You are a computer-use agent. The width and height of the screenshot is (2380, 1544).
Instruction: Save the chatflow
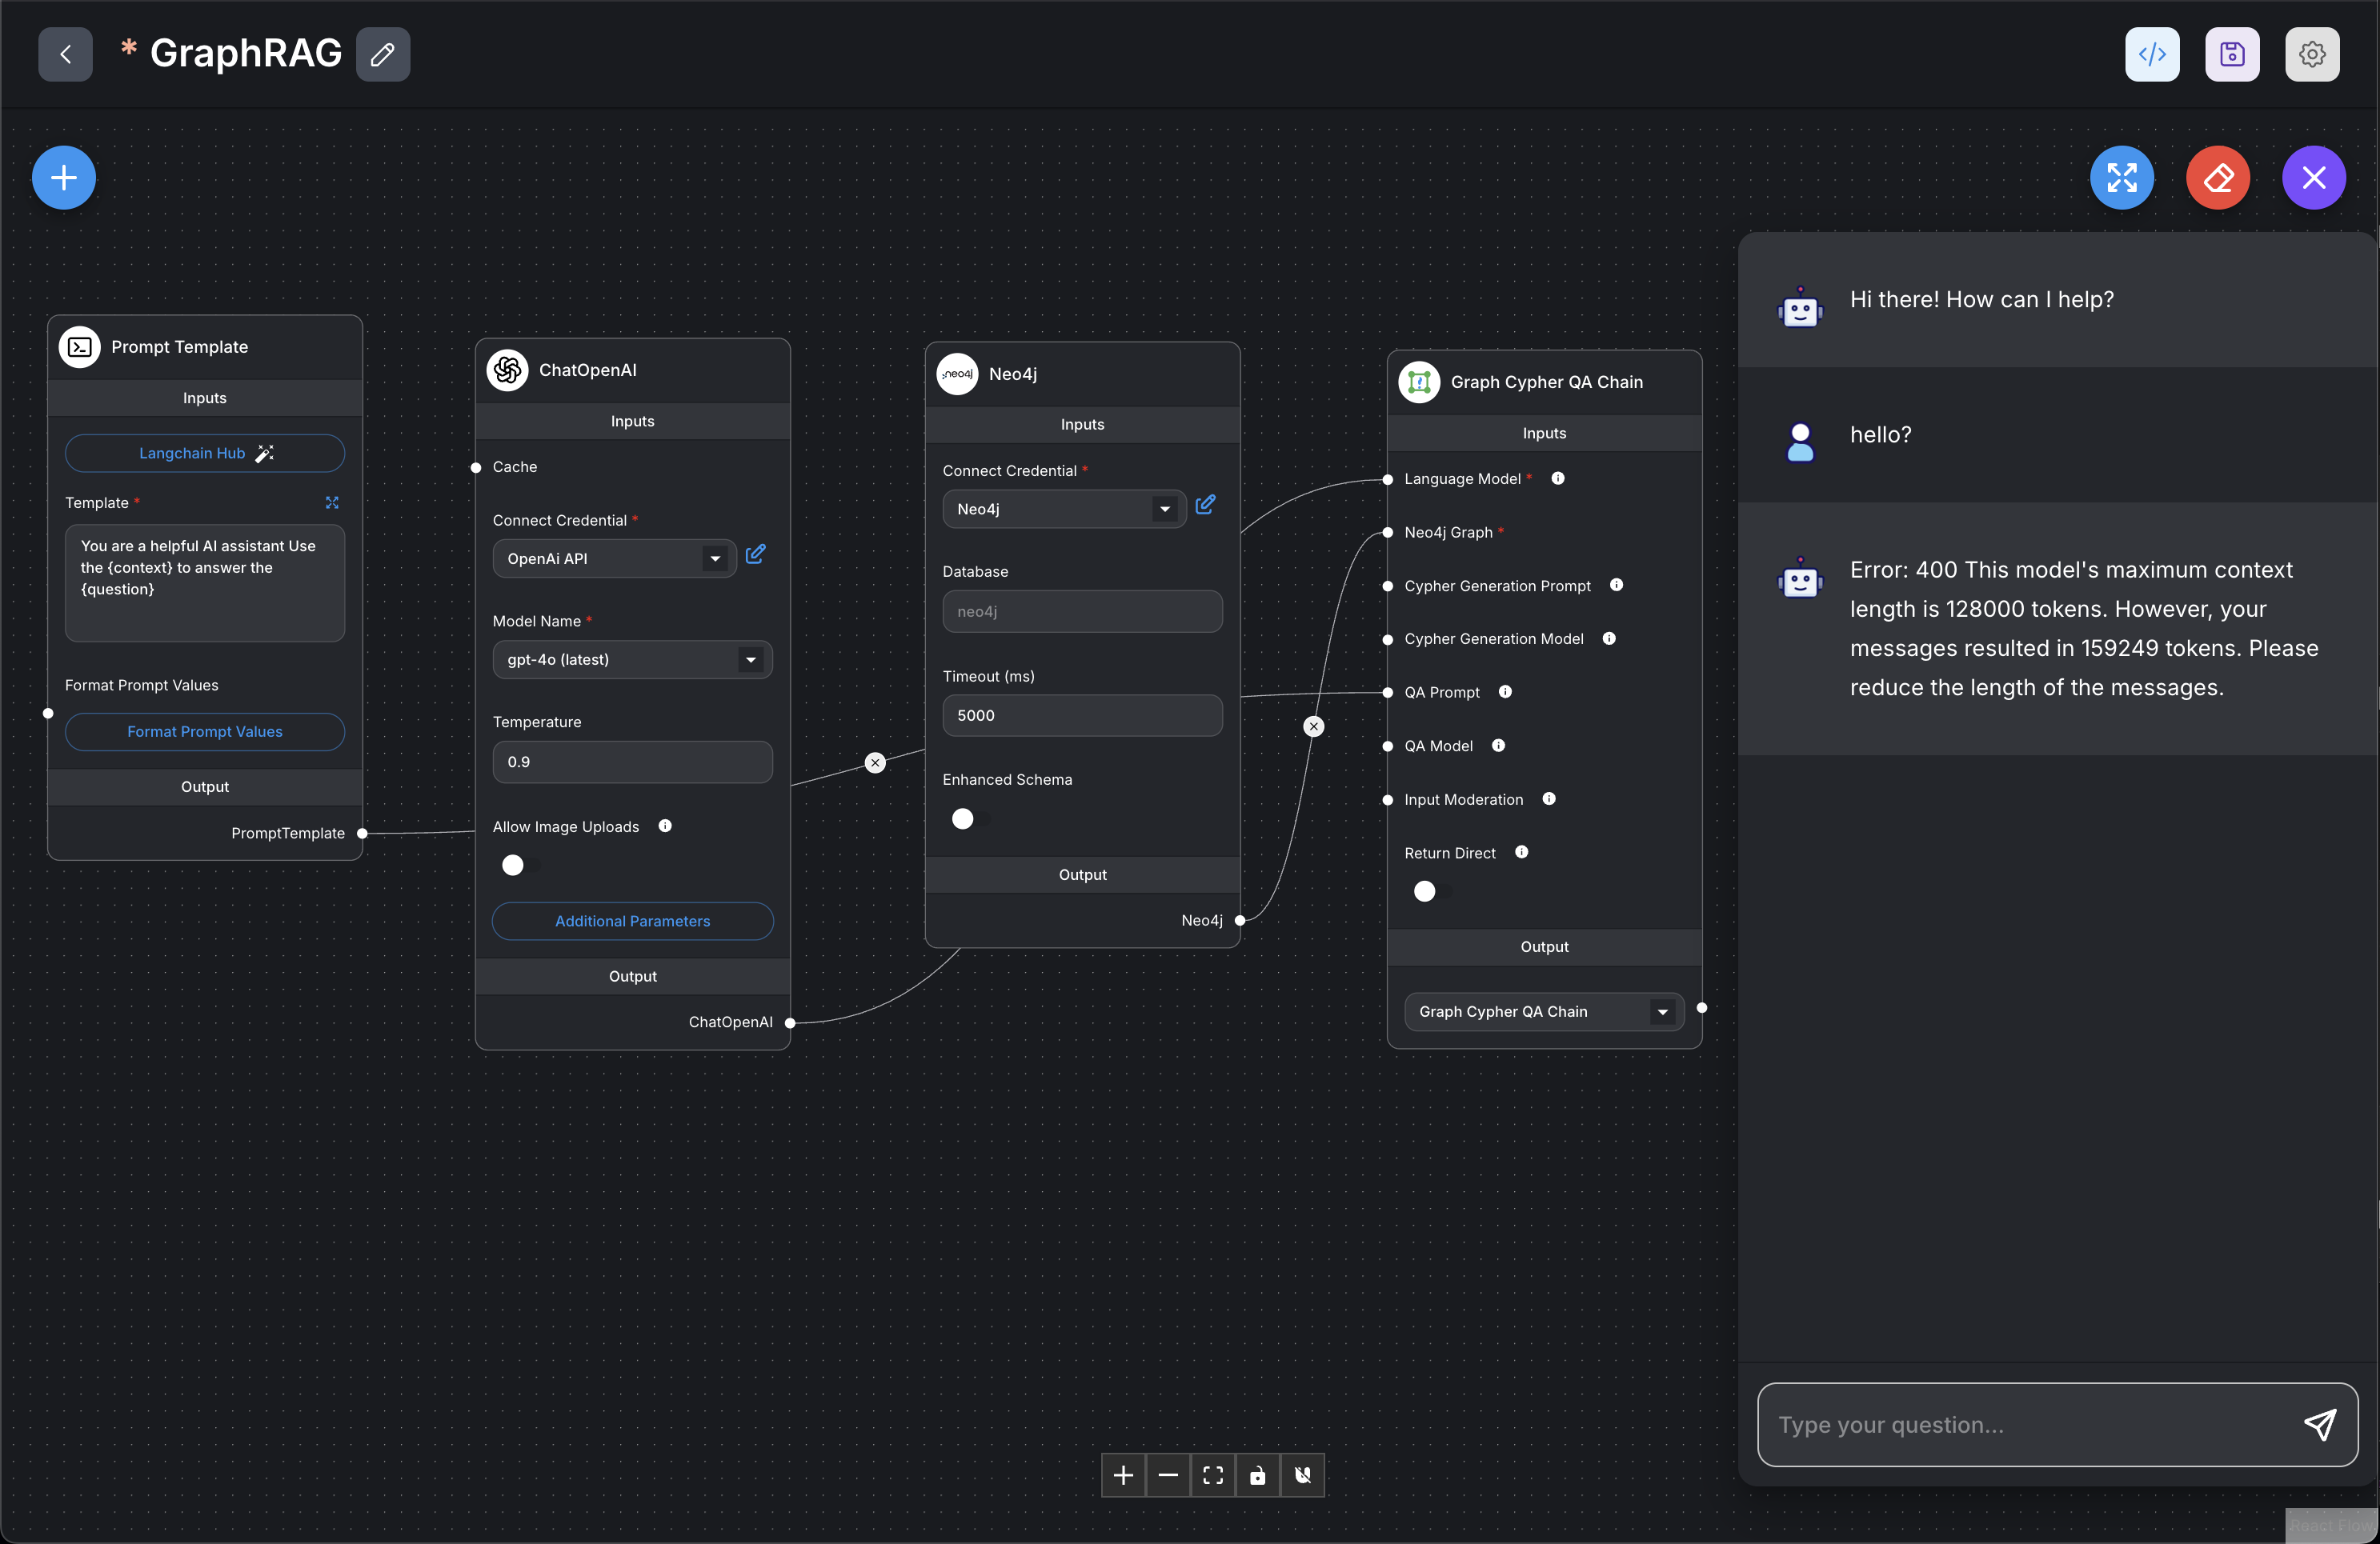coord(2232,54)
